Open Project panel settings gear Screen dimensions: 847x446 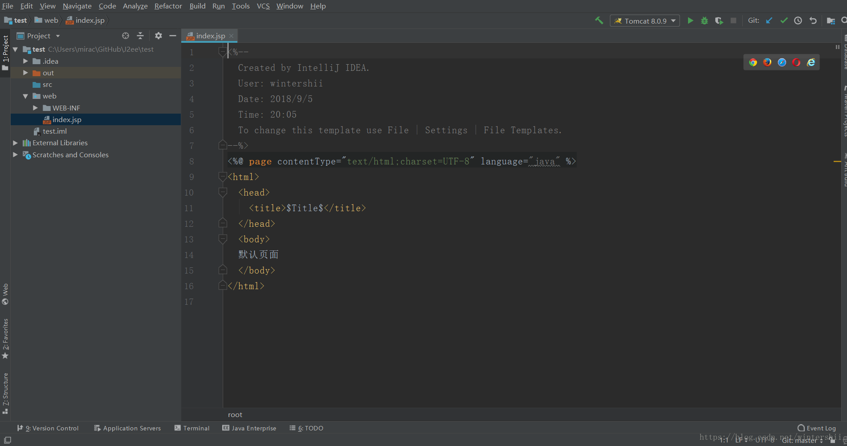tap(159, 36)
